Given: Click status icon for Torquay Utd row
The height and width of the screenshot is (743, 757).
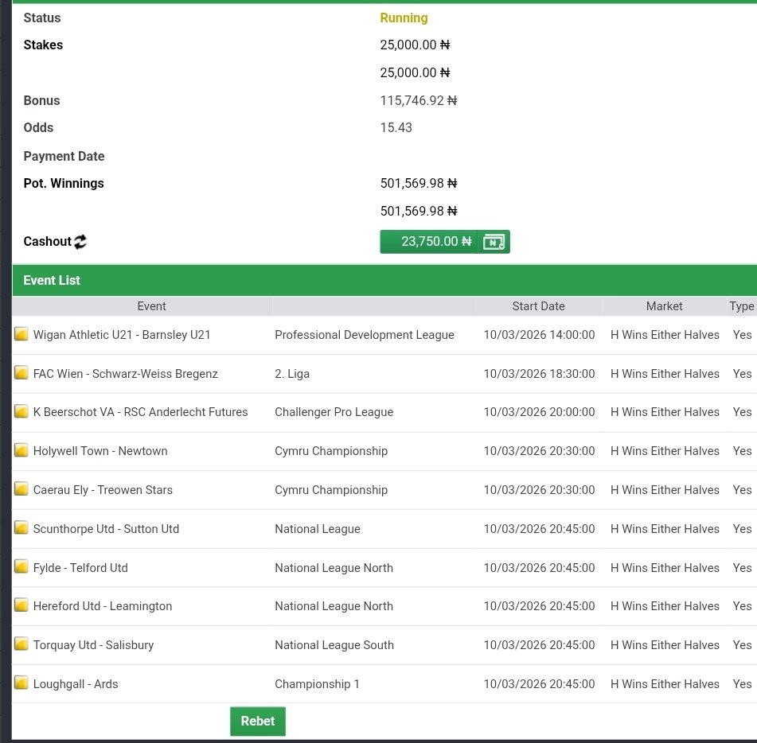Looking at the screenshot, I should coord(21,644).
